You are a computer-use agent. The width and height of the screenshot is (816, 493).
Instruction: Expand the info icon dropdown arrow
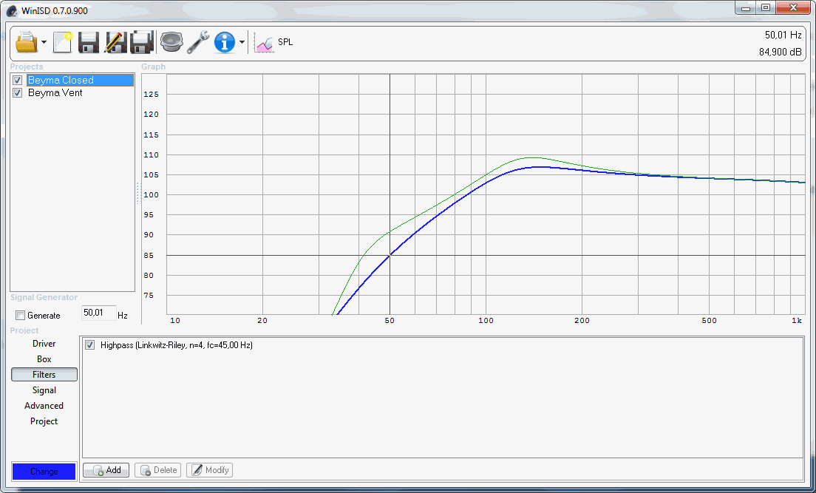[x=242, y=43]
